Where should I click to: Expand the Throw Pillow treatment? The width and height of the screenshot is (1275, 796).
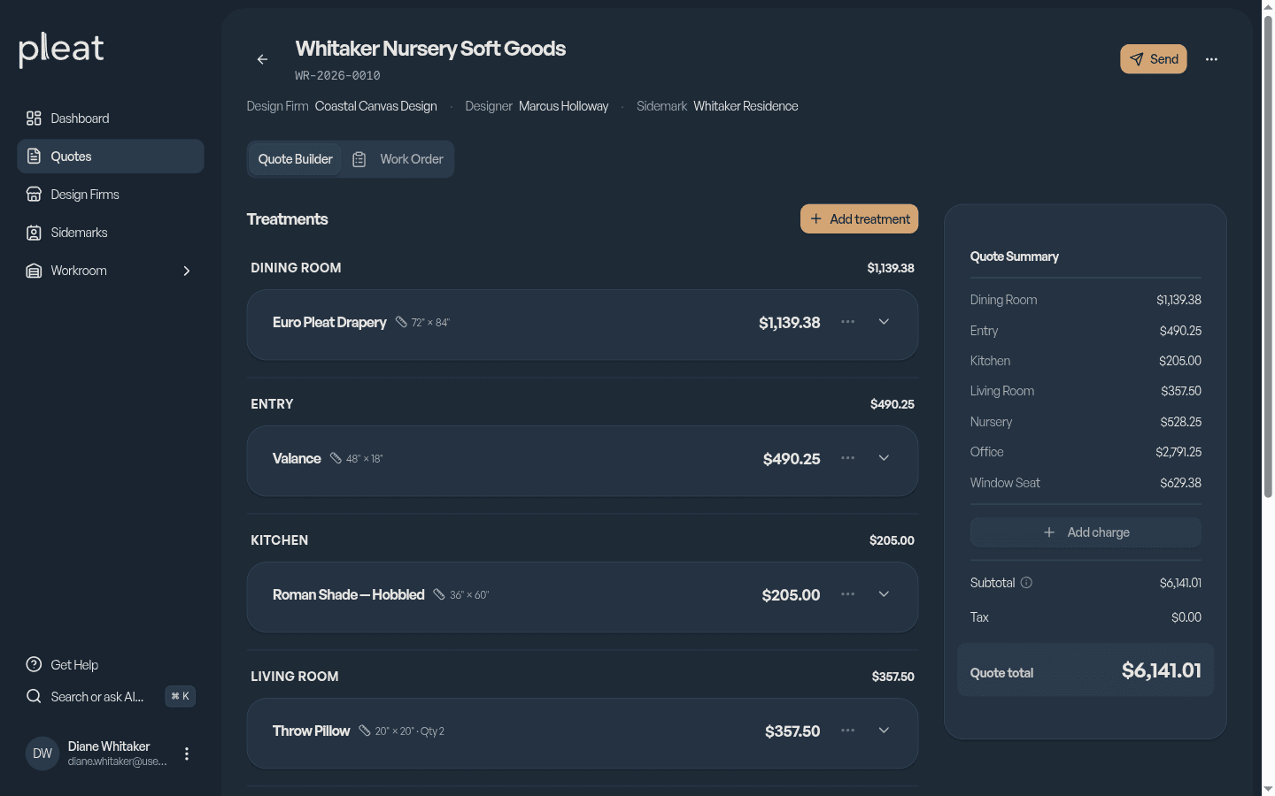(x=884, y=731)
